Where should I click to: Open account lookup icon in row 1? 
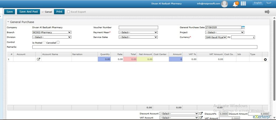point(38,59)
